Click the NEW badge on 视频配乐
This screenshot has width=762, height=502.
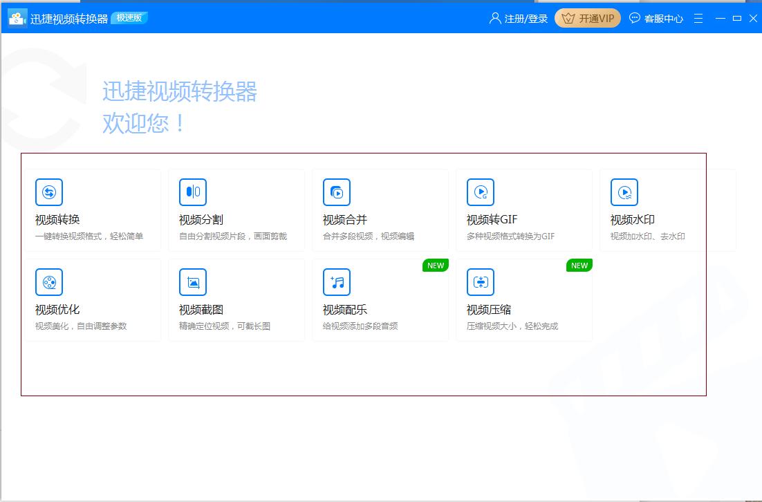[x=435, y=265]
